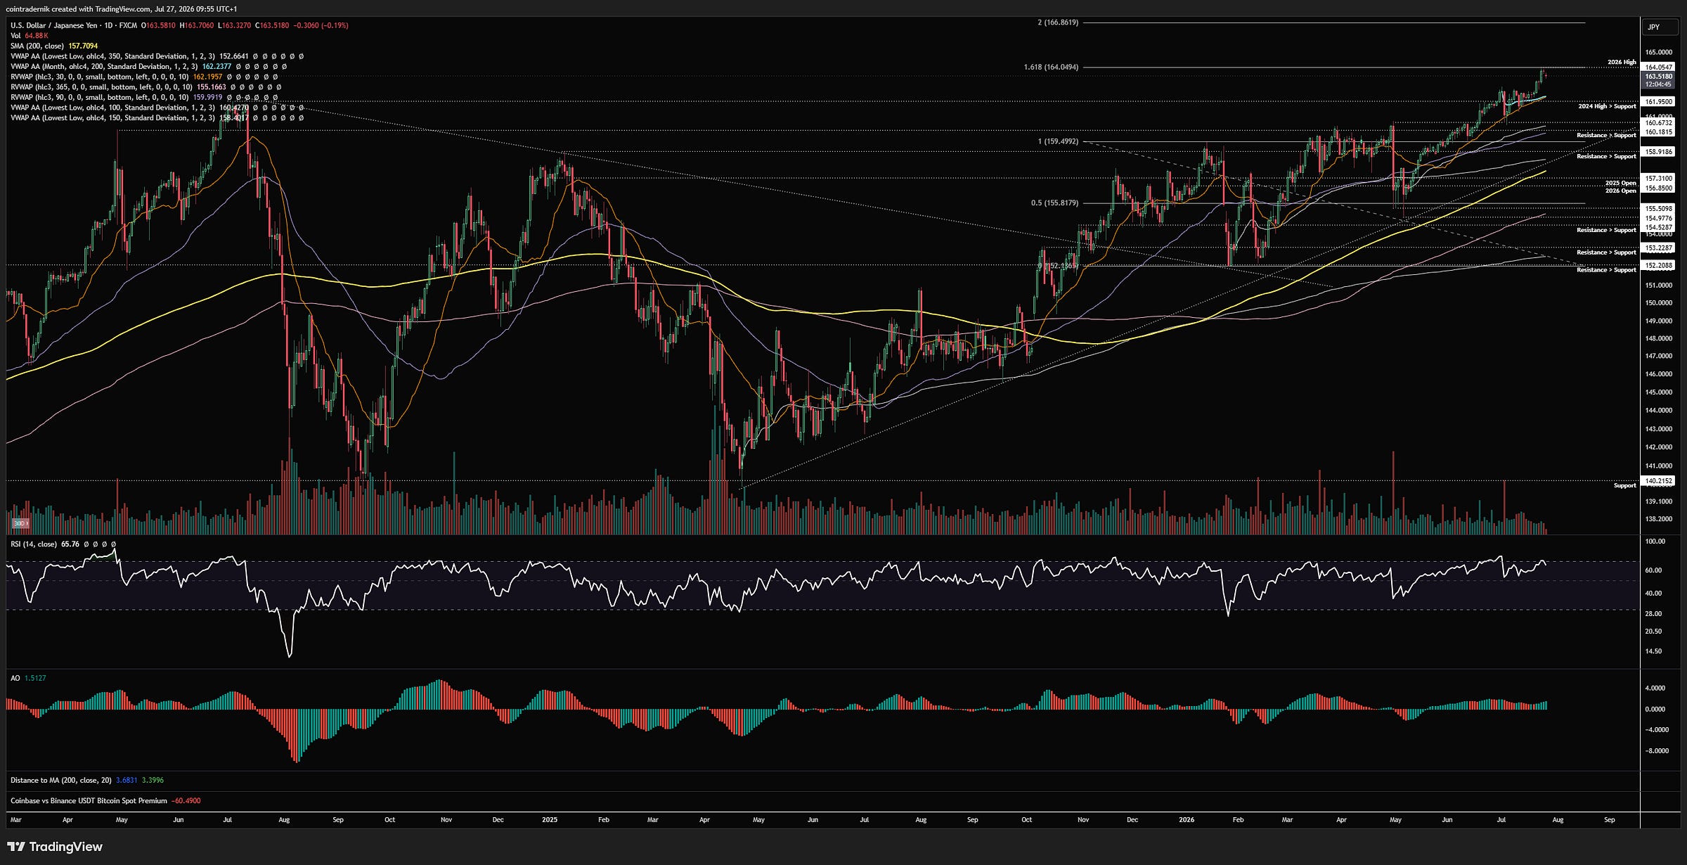Viewport: 1687px width, 865px height.
Task: Select the SMA (200, close) indicator legend
Action: (x=54, y=46)
